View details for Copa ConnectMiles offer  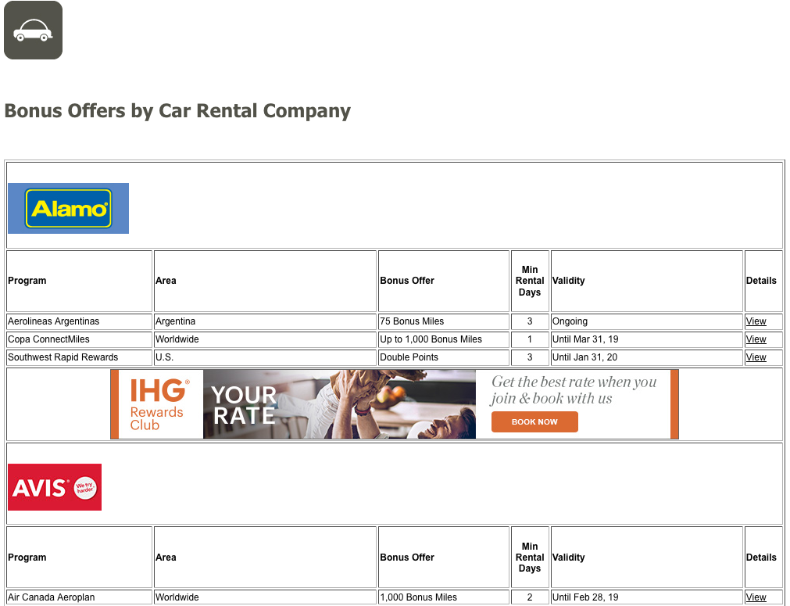click(756, 339)
